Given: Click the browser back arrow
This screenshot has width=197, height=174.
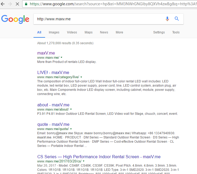Looking at the screenshot, I should 3,4.
